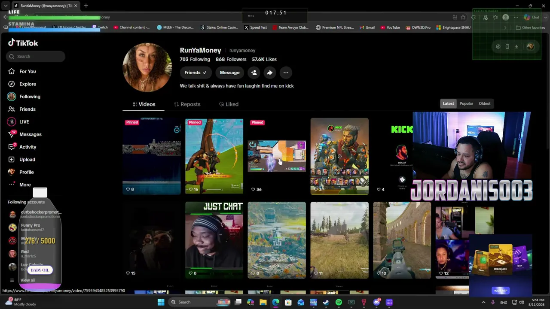View the 703 Following list
The width and height of the screenshot is (550, 309).
pos(195,59)
